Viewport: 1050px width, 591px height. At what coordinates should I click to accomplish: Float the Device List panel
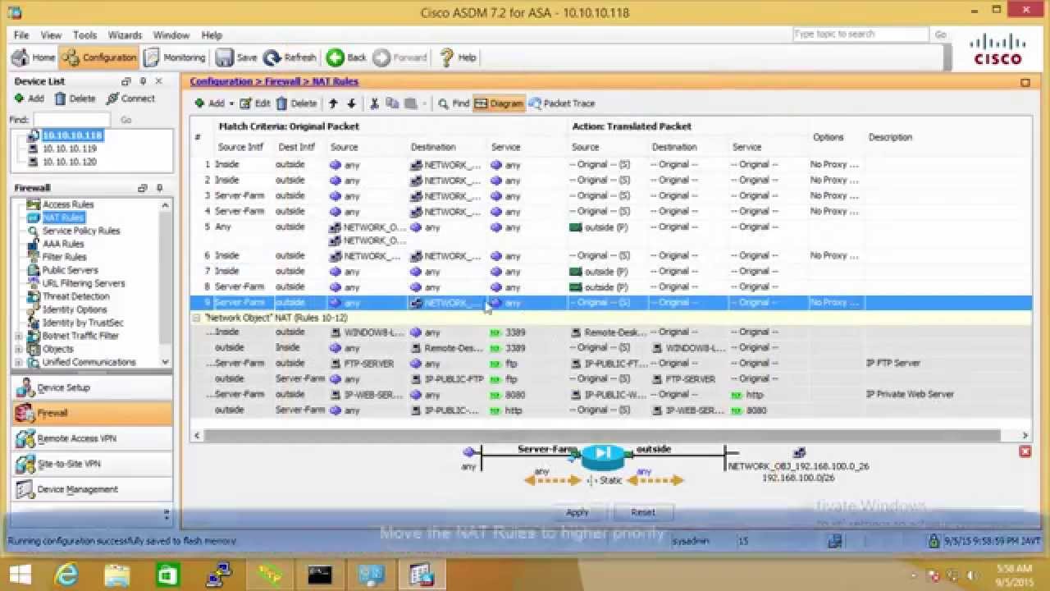pyautogui.click(x=126, y=81)
